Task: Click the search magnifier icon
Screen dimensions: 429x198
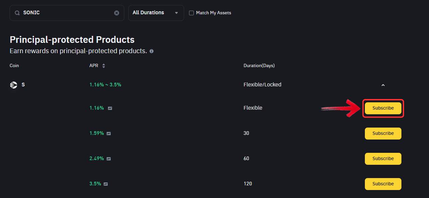Action: (x=17, y=13)
